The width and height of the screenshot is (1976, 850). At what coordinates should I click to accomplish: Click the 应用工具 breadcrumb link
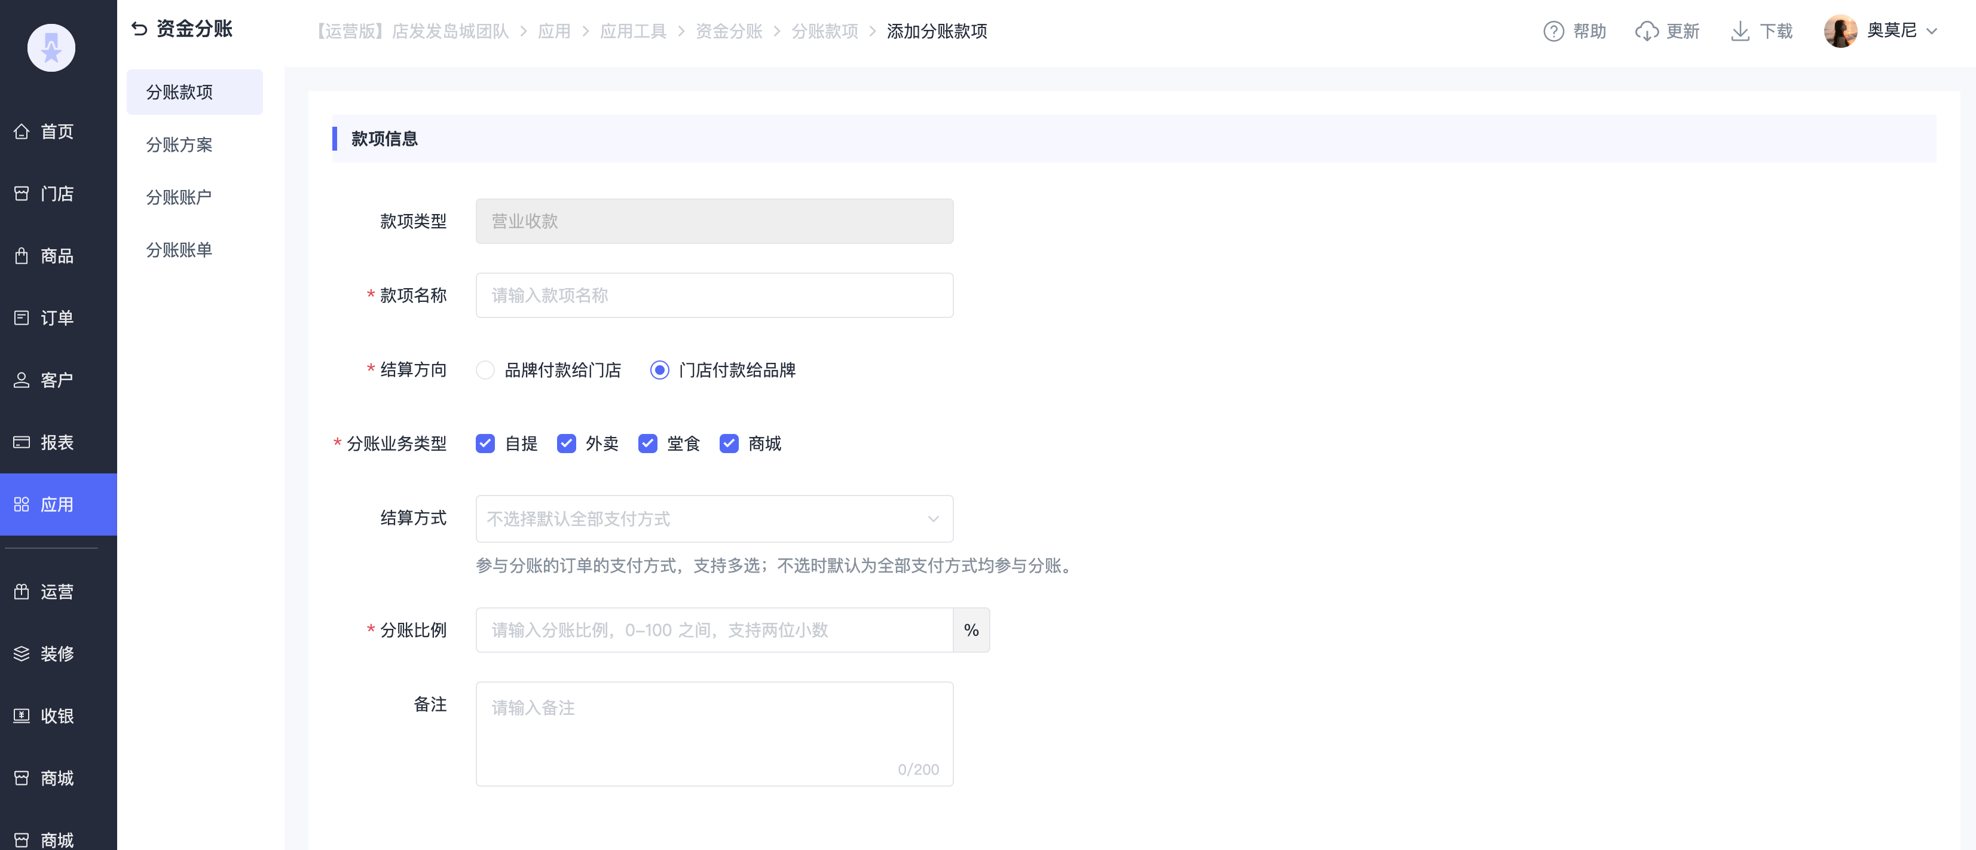pyautogui.click(x=633, y=32)
